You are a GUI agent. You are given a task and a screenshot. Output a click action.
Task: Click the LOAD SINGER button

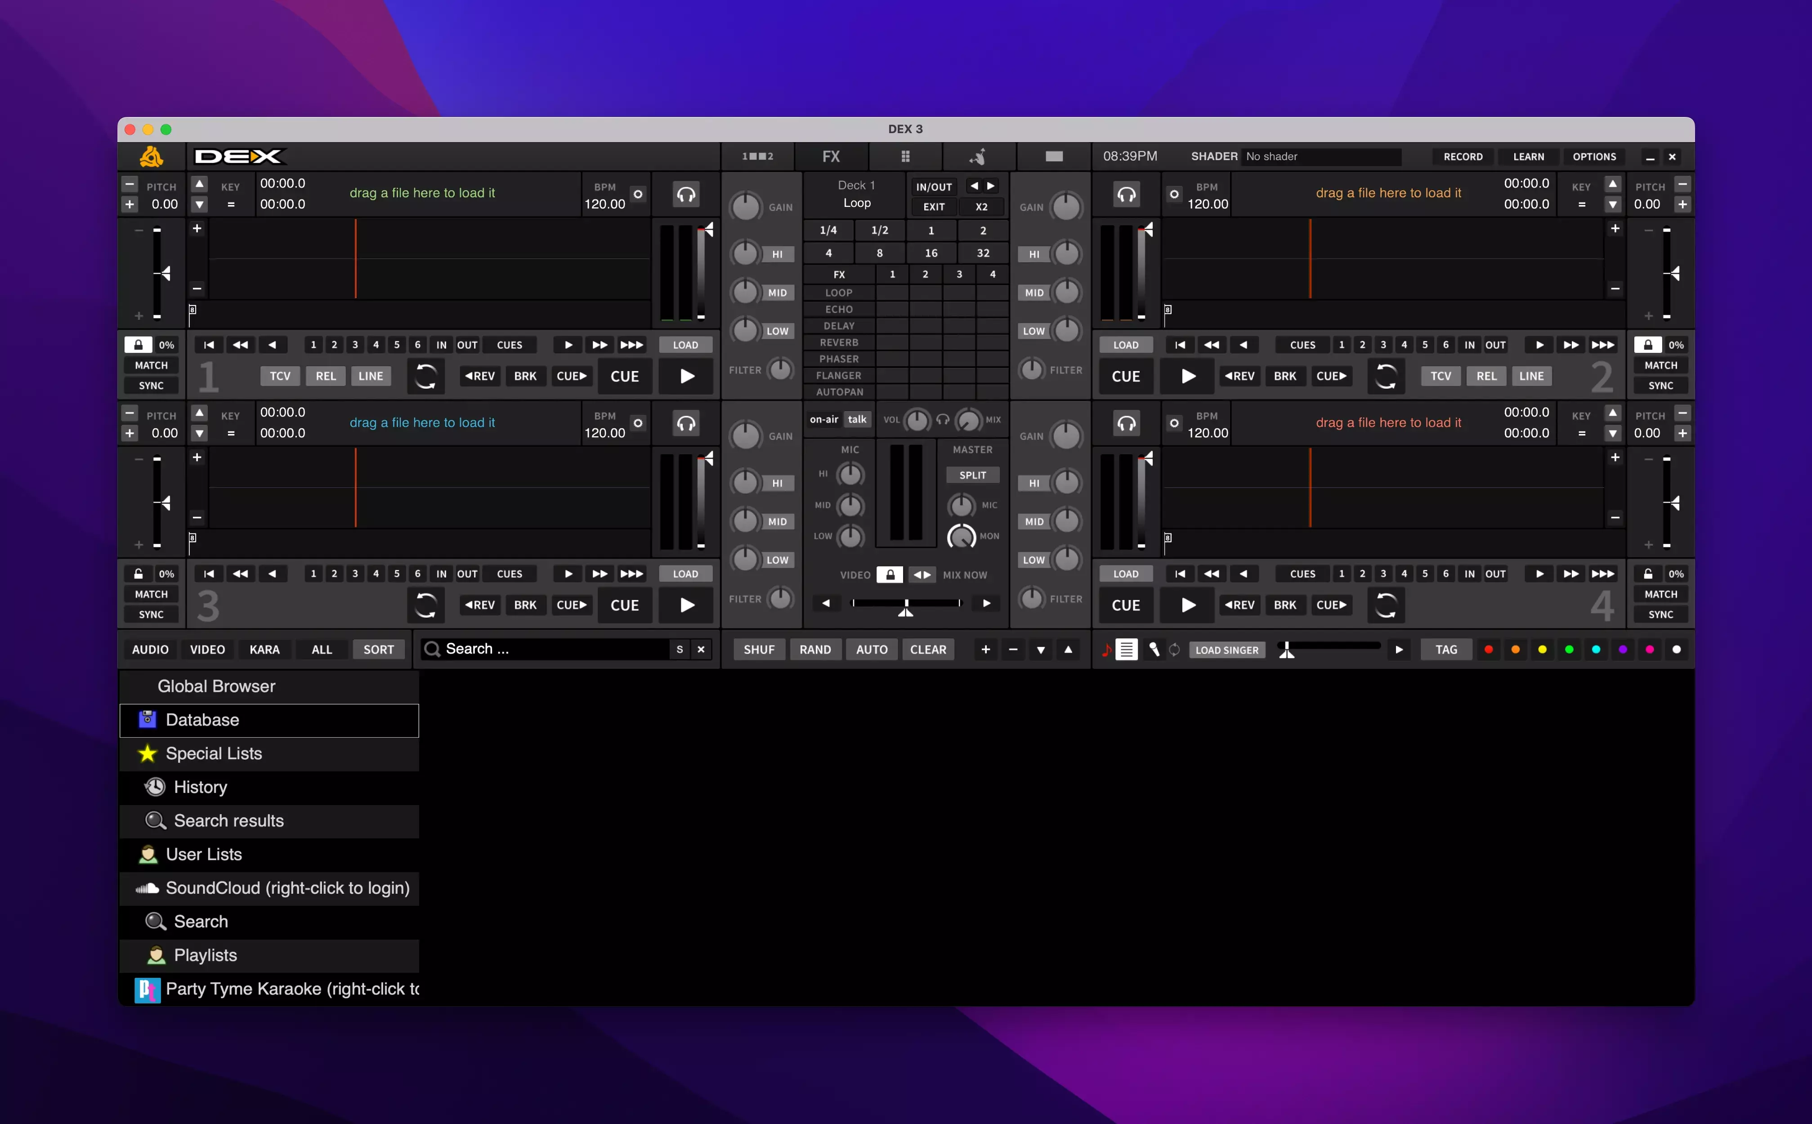tap(1226, 650)
